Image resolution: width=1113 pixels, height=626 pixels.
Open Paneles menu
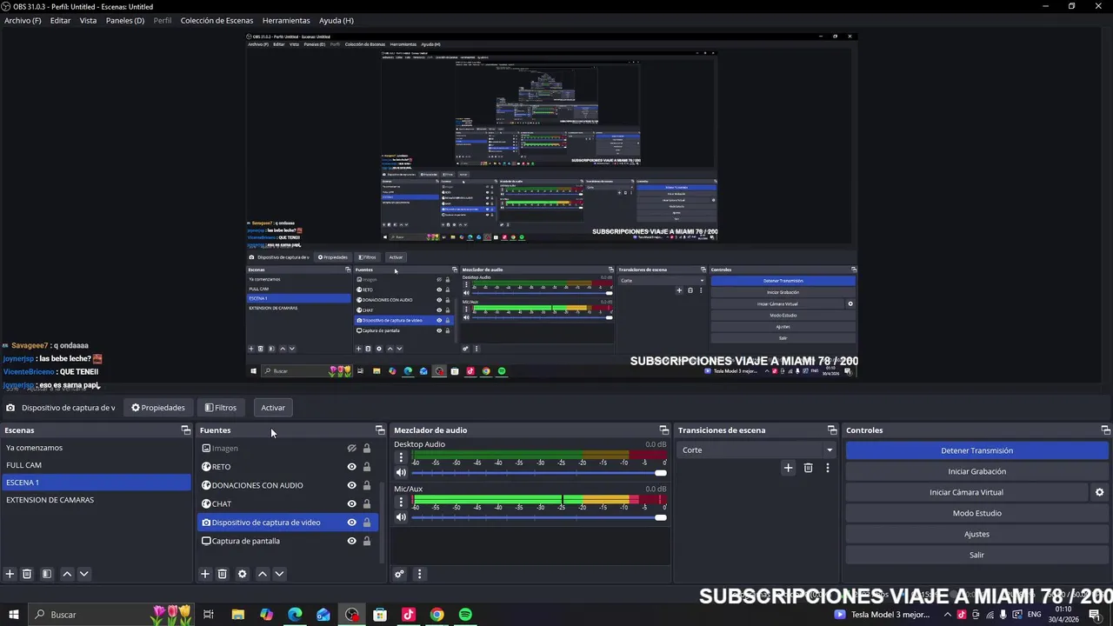(x=125, y=20)
